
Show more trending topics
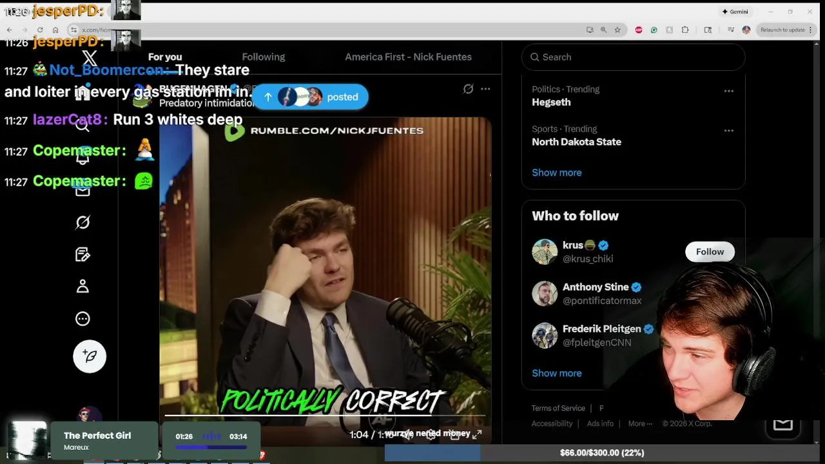pyautogui.click(x=557, y=173)
